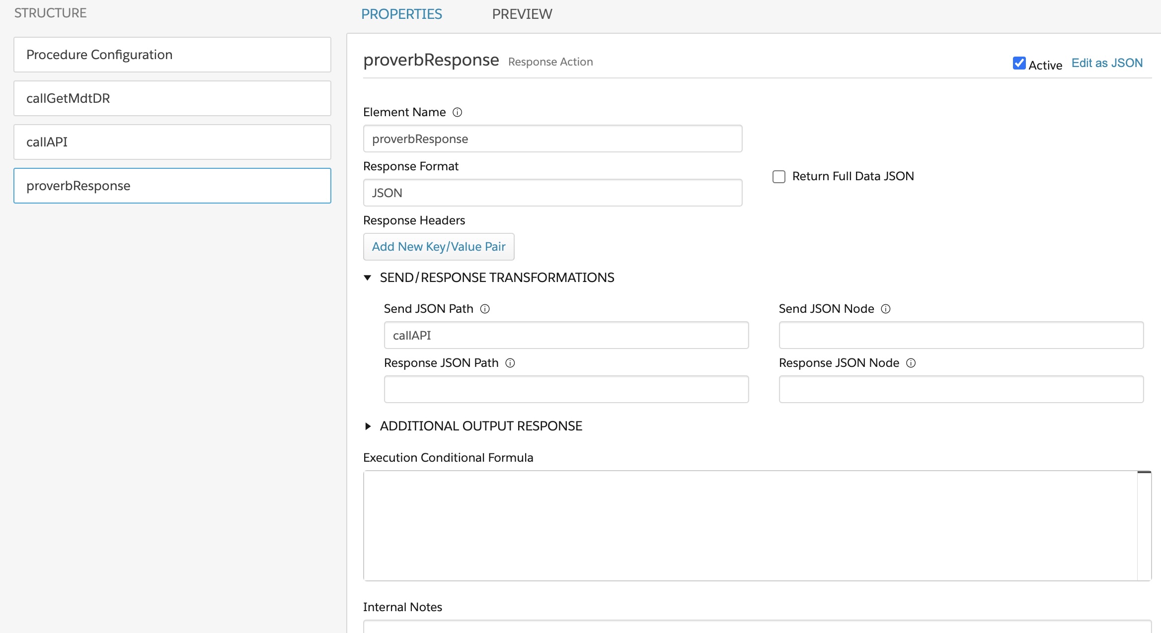The image size is (1161, 633).
Task: Switch to the Preview tab
Action: 522,14
